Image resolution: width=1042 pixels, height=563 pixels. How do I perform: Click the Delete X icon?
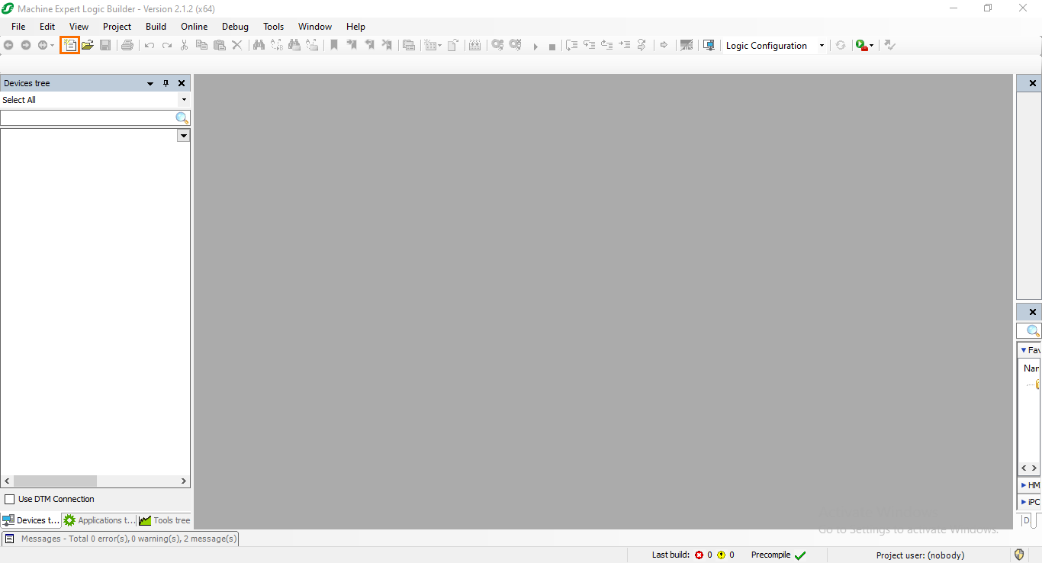click(237, 45)
